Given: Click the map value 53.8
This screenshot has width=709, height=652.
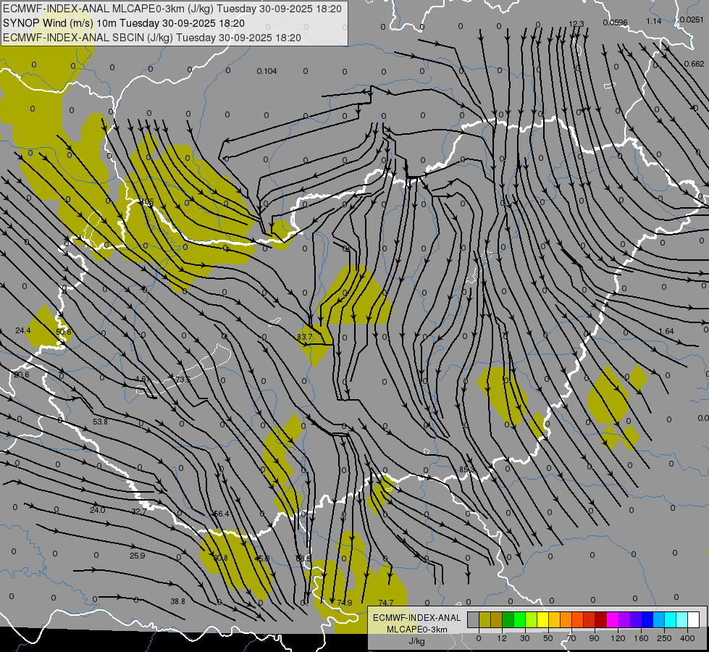Looking at the screenshot, I should 101,422.
